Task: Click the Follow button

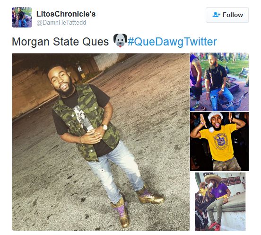Action: coord(227,15)
